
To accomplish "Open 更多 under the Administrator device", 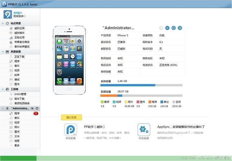I will [x=17, y=145].
